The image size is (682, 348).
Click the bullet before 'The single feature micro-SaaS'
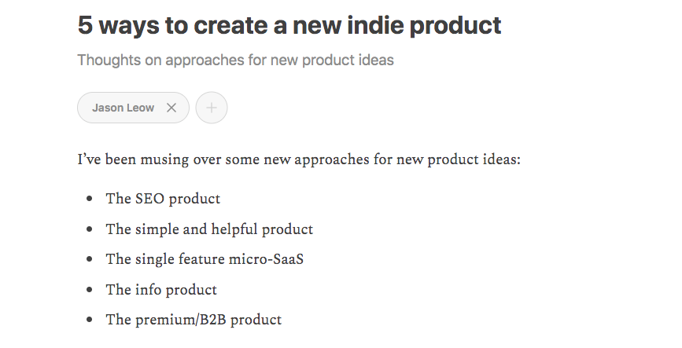tap(90, 260)
